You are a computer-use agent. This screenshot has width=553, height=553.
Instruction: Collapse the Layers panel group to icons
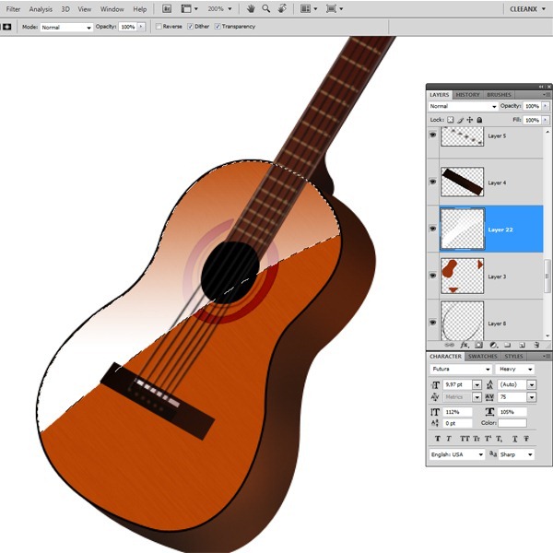click(541, 87)
